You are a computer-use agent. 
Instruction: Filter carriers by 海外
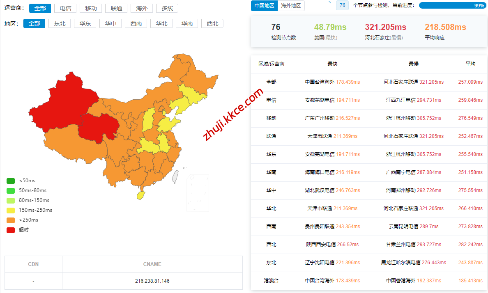click(142, 8)
